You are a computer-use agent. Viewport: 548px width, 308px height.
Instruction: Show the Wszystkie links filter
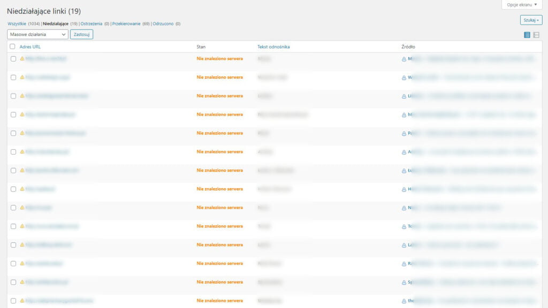(17, 24)
